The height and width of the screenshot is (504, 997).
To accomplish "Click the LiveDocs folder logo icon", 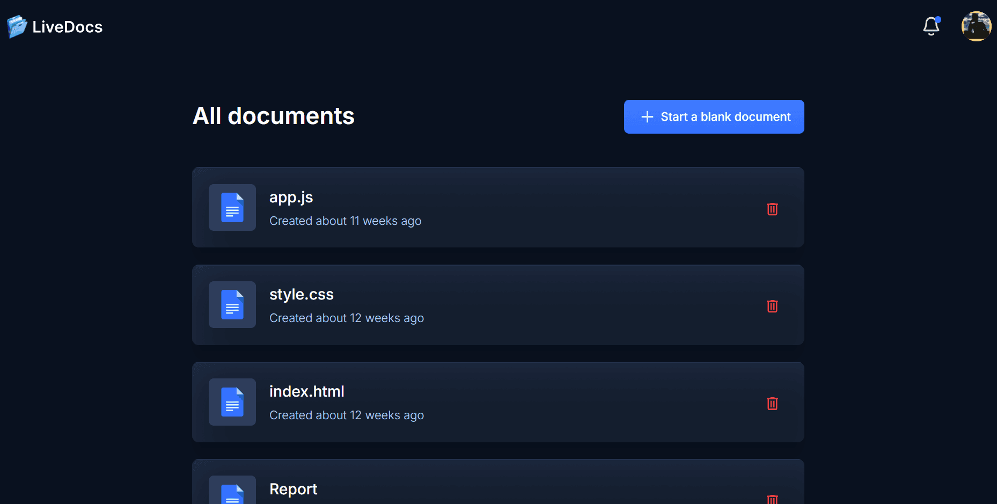I will pyautogui.click(x=16, y=26).
